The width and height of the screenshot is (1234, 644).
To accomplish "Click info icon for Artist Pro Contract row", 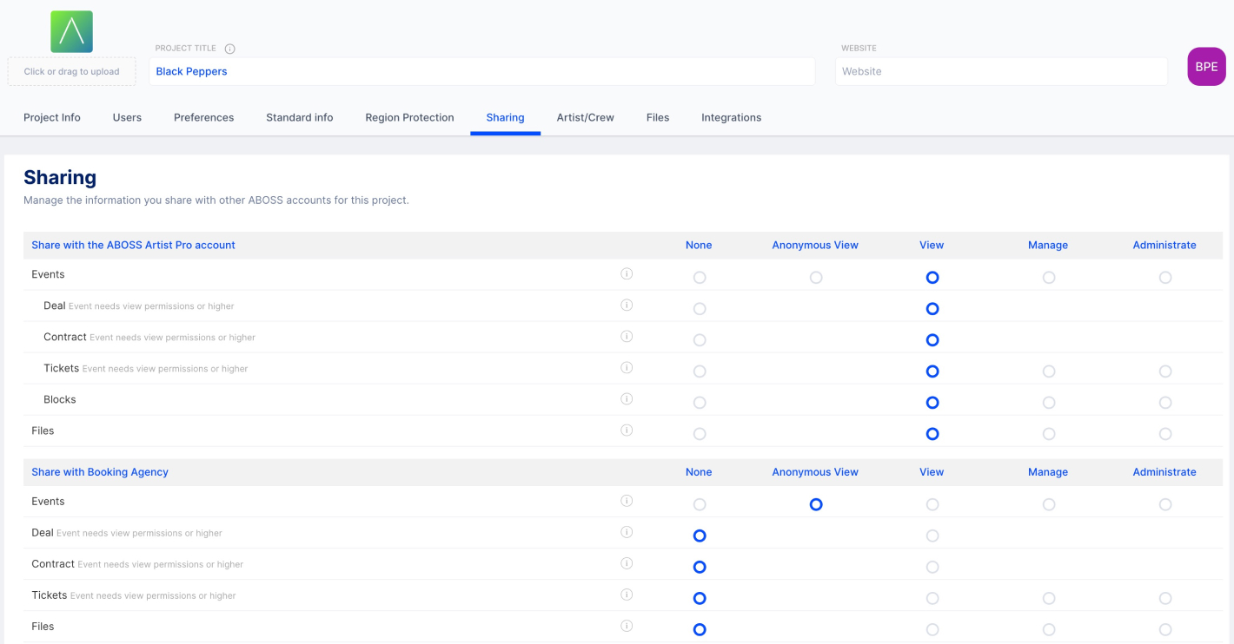I will pyautogui.click(x=627, y=337).
